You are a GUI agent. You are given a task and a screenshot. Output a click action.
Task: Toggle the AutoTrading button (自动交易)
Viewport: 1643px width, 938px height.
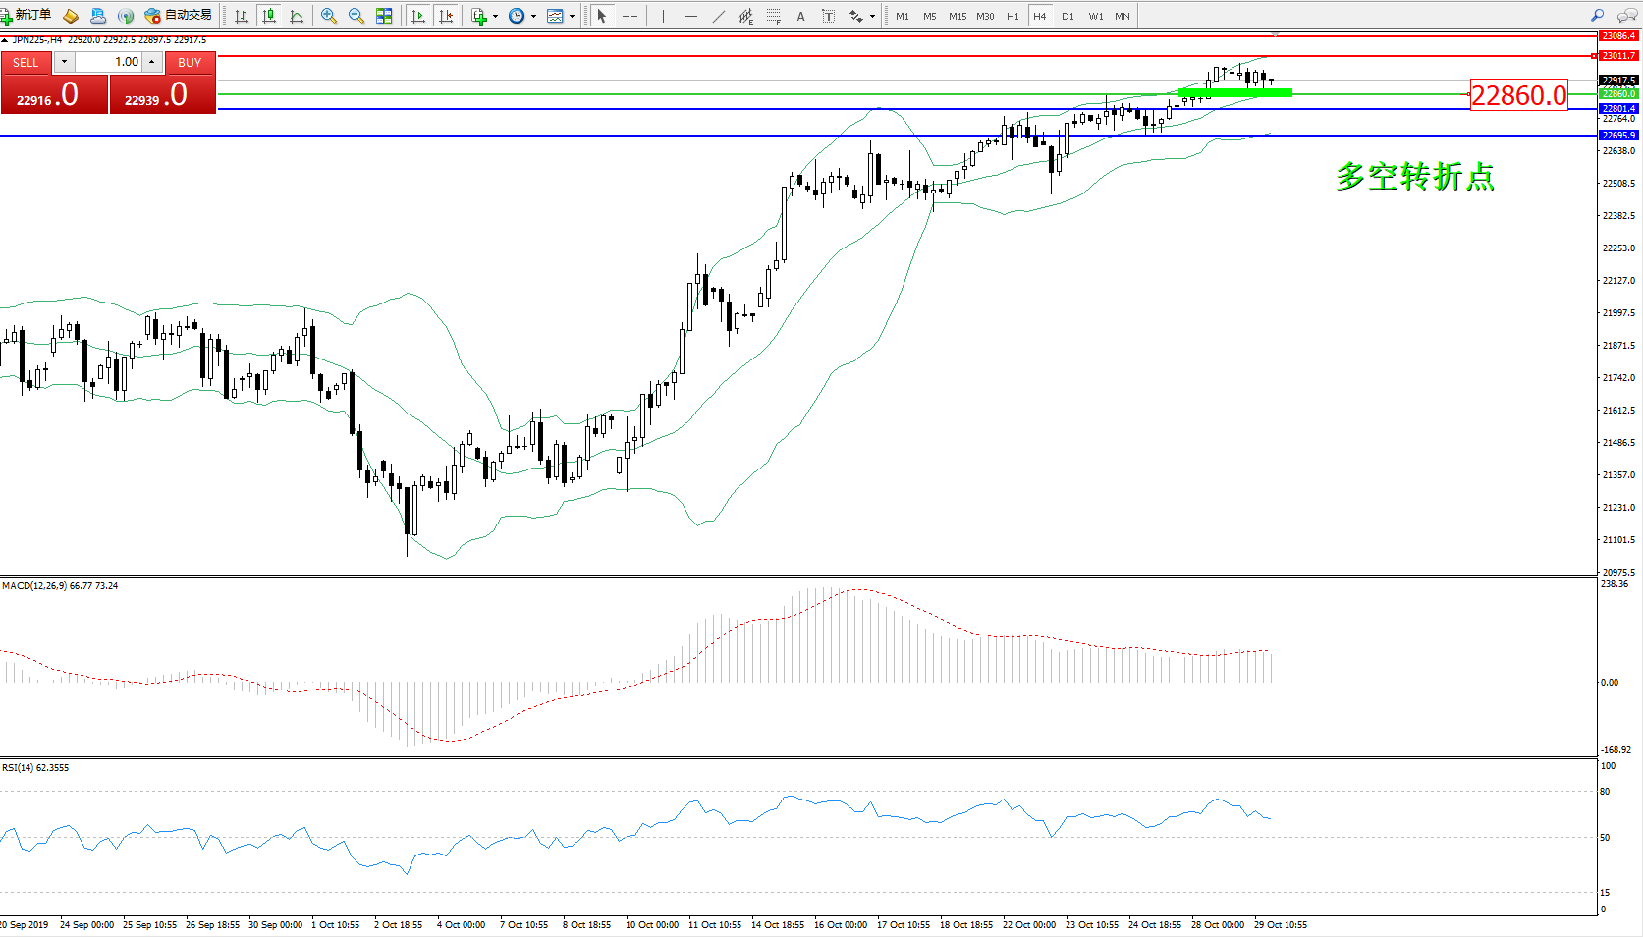point(178,16)
